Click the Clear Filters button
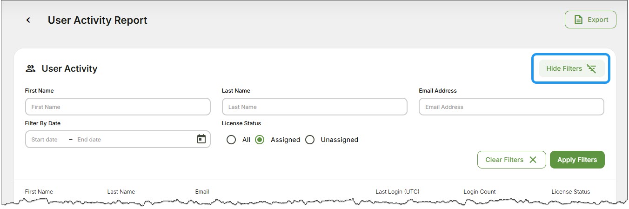This screenshot has height=209, width=629. pyautogui.click(x=511, y=160)
